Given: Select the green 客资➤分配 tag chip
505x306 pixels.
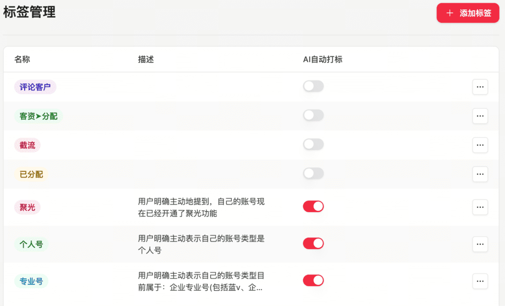Looking at the screenshot, I should tap(38, 116).
